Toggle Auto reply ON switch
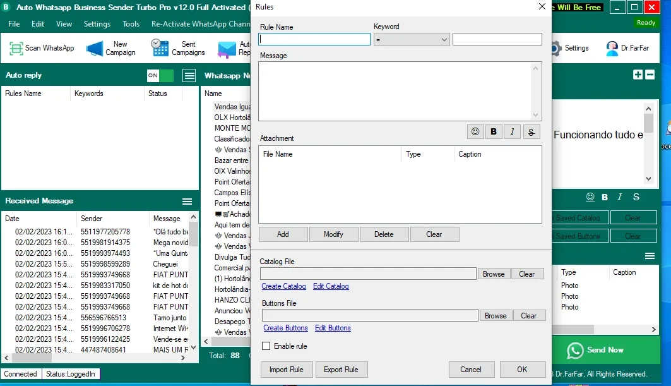This screenshot has height=386, width=671. coord(160,75)
